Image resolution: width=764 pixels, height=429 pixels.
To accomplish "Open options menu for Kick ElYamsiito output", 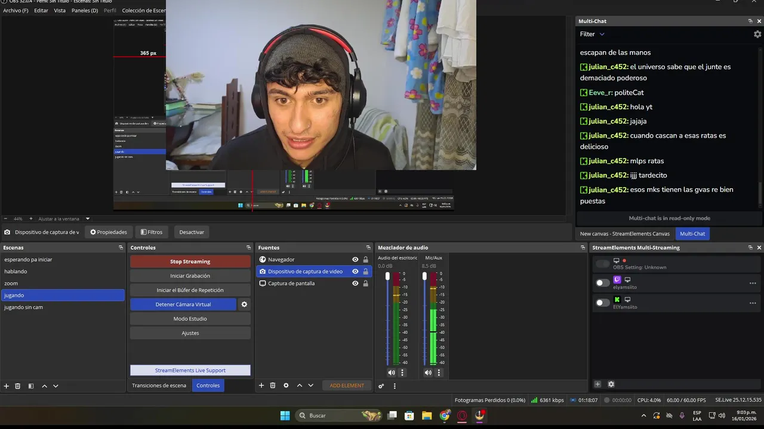I will [753, 303].
